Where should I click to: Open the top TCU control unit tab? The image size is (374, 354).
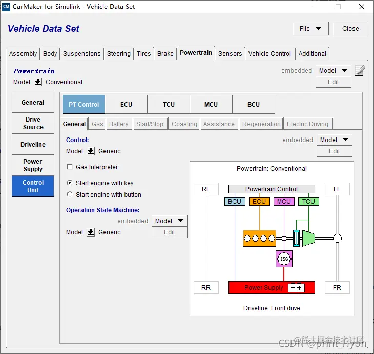[x=169, y=104]
